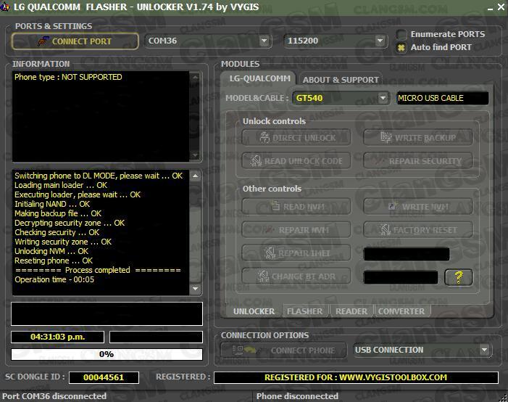Click the Repair NVM icon
The width and height of the screenshot is (508, 402).
point(270,230)
